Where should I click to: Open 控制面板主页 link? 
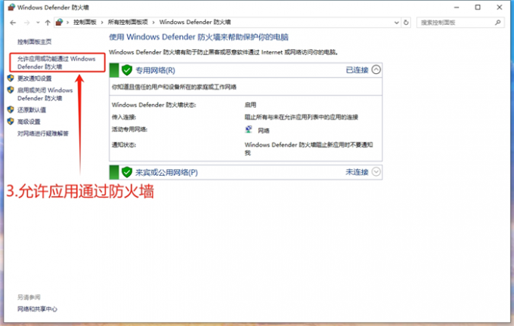click(35, 42)
